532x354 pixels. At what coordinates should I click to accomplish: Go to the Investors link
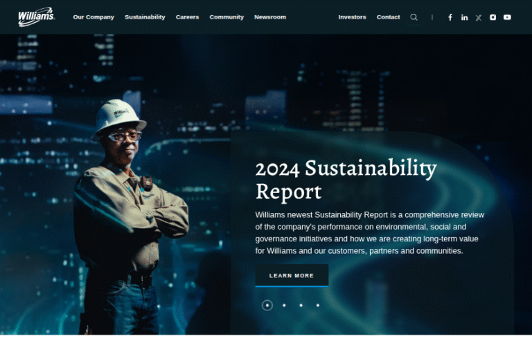tap(352, 17)
